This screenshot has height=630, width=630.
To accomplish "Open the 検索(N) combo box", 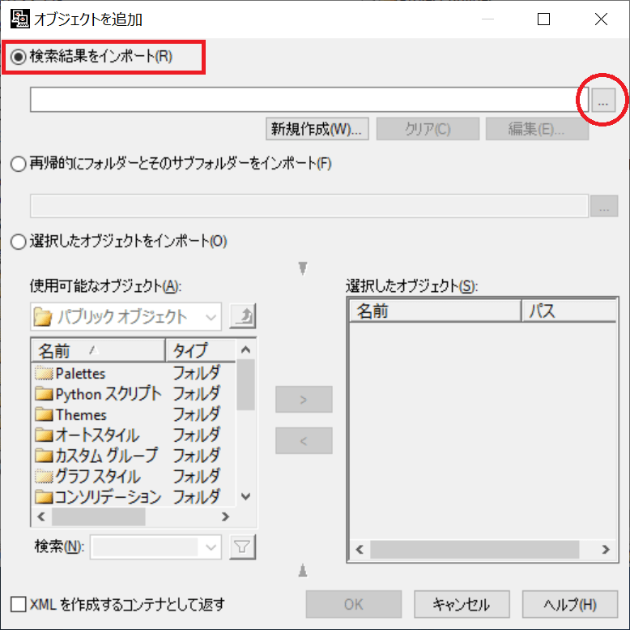I will (156, 546).
